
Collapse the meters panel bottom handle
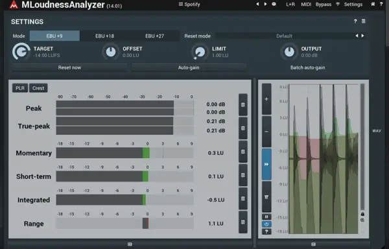130,244
